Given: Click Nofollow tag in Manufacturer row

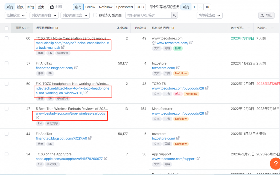Looking at the screenshot, I should [x=181, y=119].
